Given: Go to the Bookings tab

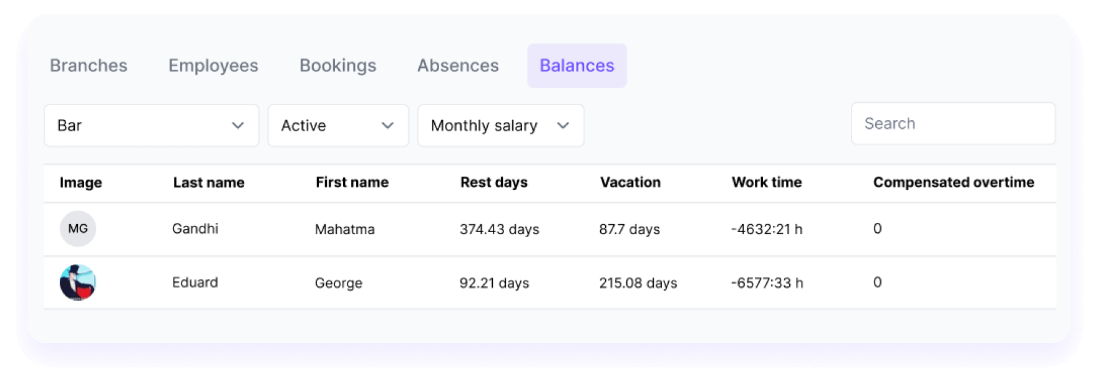Looking at the screenshot, I should click(338, 65).
